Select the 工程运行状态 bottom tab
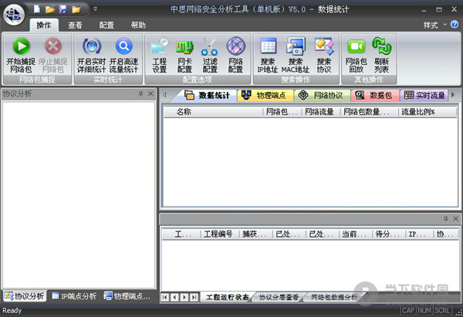The height and width of the screenshot is (317, 463). tap(226, 297)
